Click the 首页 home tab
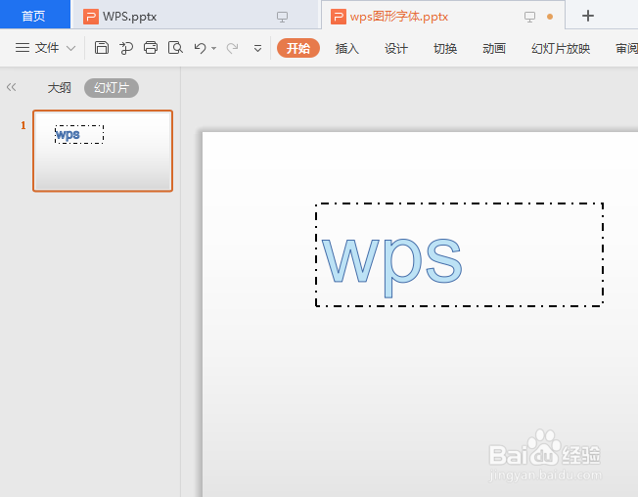 [35, 15]
